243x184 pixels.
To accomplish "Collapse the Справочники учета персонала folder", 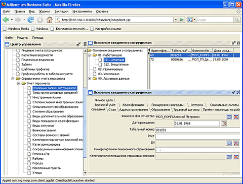I will 13,79.
